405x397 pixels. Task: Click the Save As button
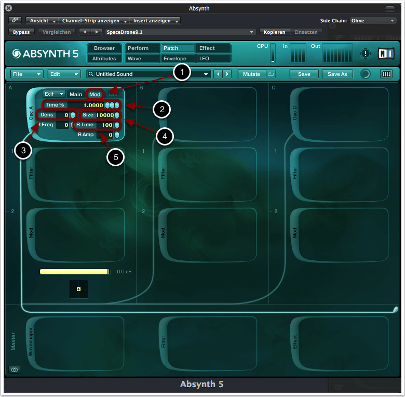click(337, 74)
